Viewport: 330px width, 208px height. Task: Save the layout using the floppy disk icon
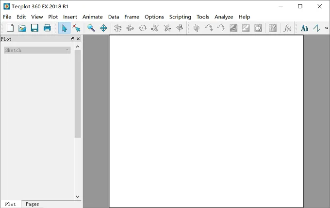tap(35, 28)
